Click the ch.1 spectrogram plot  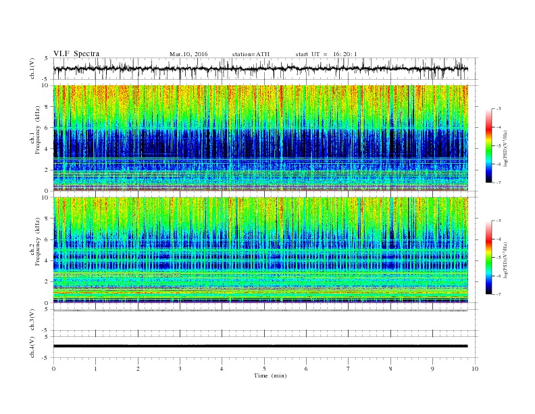point(260,138)
